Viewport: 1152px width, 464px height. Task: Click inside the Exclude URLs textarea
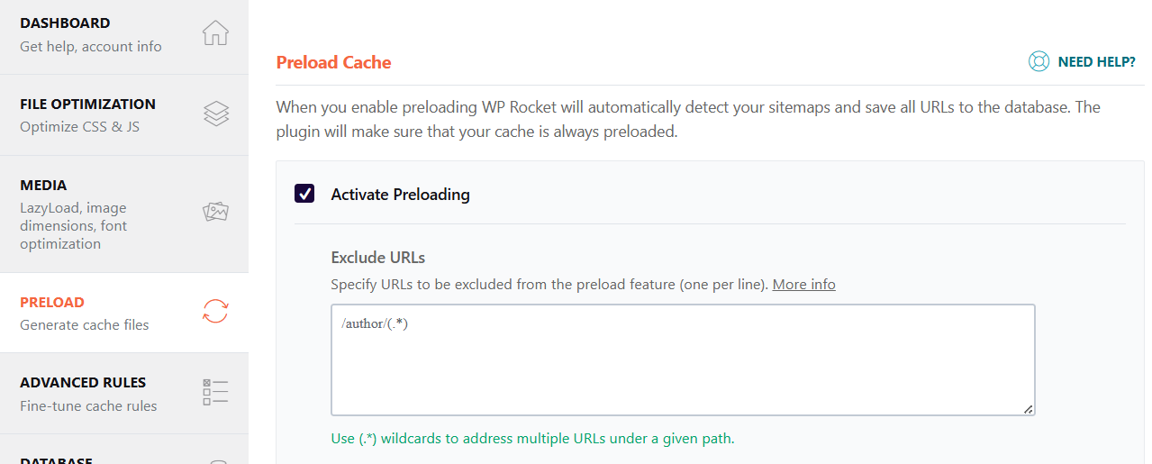(x=683, y=360)
